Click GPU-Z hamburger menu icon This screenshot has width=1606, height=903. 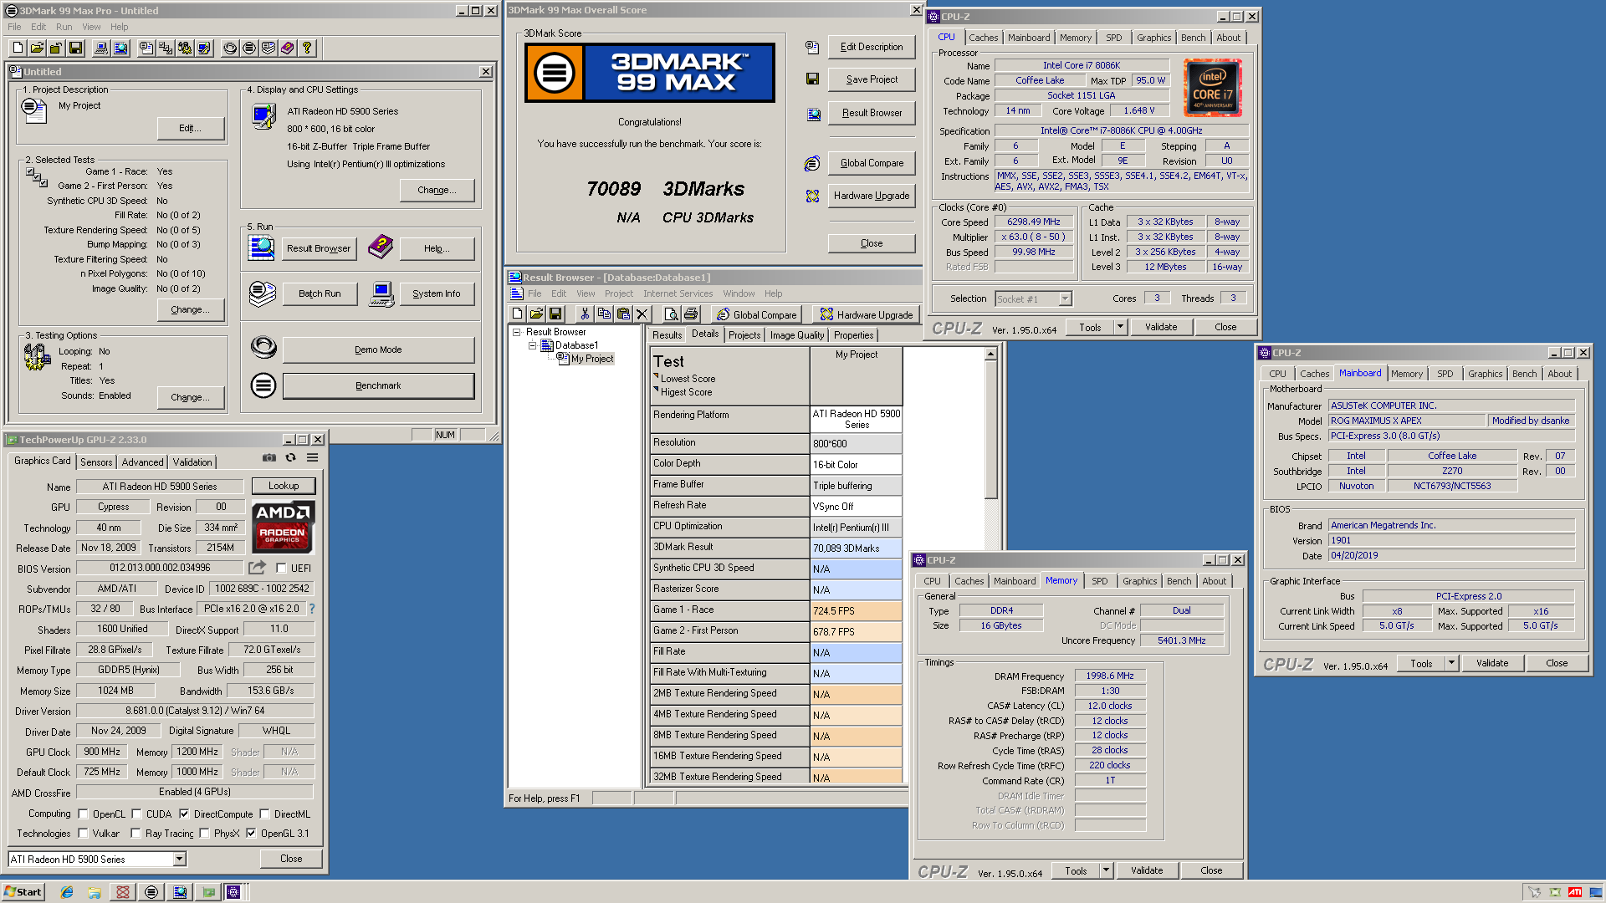pos(312,457)
